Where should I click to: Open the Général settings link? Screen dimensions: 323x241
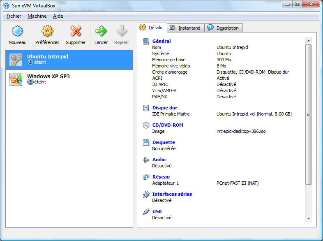161,41
